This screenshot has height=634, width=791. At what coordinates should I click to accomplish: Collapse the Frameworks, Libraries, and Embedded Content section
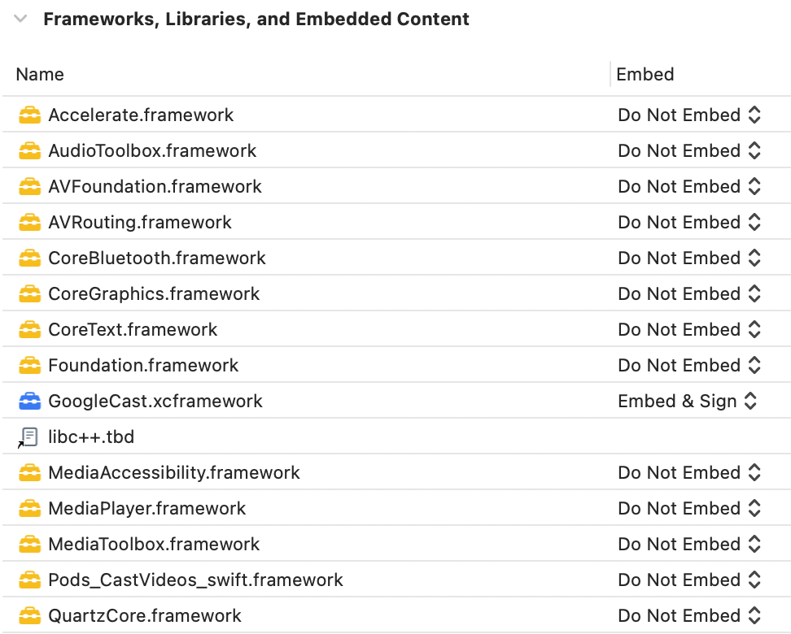pos(21,19)
